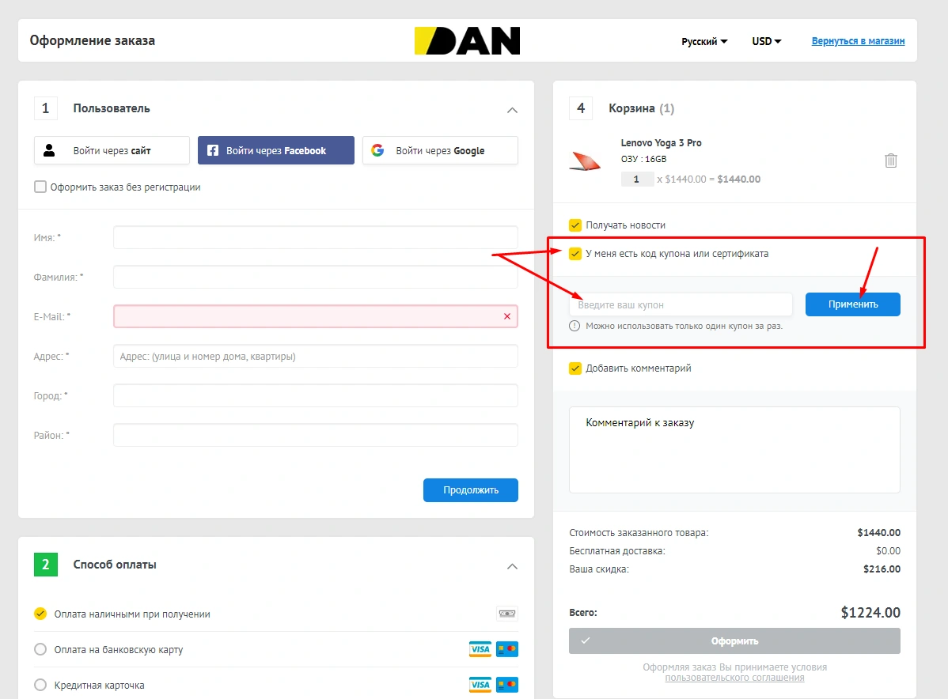948x699 pixels.
Task: Sign in via Facebook button
Action: tap(275, 150)
